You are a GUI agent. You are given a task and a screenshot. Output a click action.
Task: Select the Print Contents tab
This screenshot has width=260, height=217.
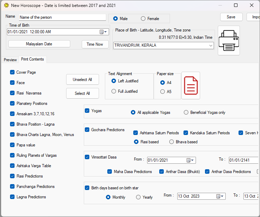click(32, 60)
